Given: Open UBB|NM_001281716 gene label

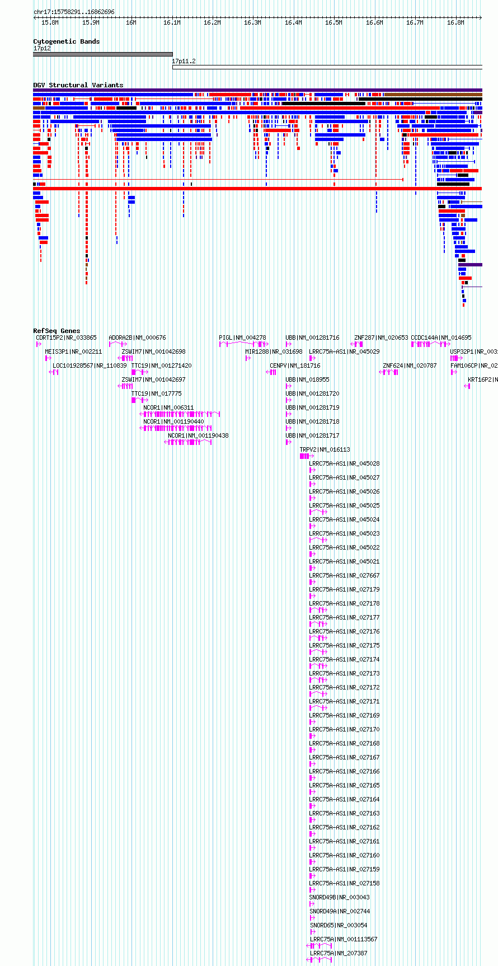Looking at the screenshot, I should [x=312, y=337].
